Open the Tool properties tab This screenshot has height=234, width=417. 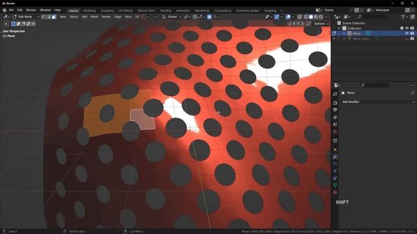(x=335, y=94)
